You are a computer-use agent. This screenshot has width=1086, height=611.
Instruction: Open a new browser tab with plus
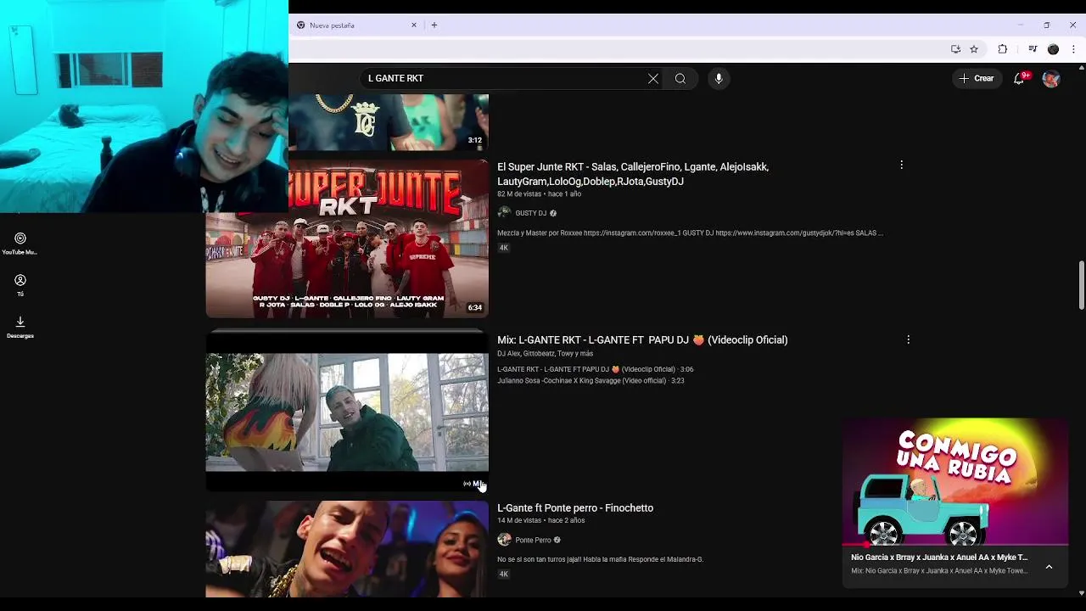434,25
